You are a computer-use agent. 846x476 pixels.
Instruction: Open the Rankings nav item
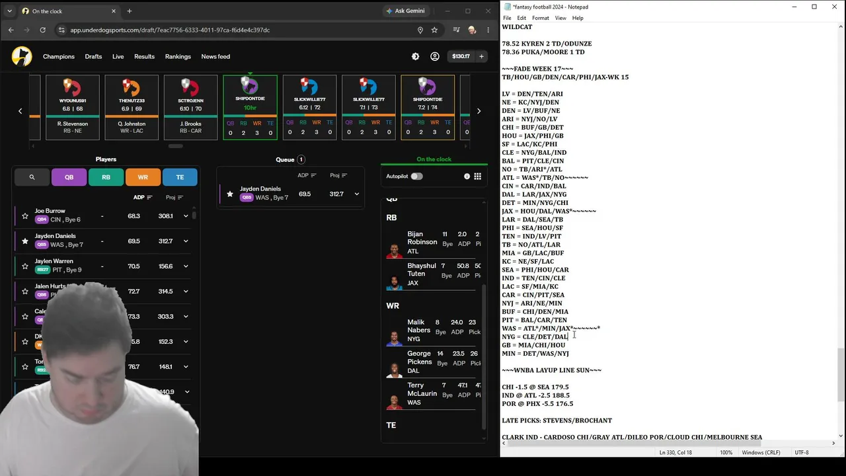178,56
